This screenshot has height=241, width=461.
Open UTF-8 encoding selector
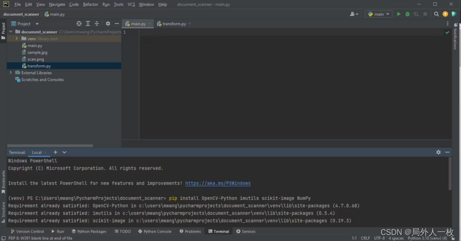click(x=379, y=238)
